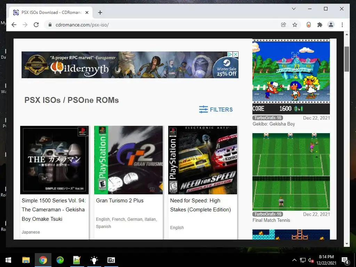Open the FILTERS panel
This screenshot has height=267, width=356.
(x=216, y=110)
